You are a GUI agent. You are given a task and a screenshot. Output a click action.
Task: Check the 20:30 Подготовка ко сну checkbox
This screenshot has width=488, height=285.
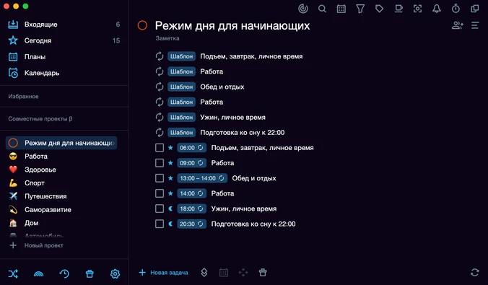160,224
